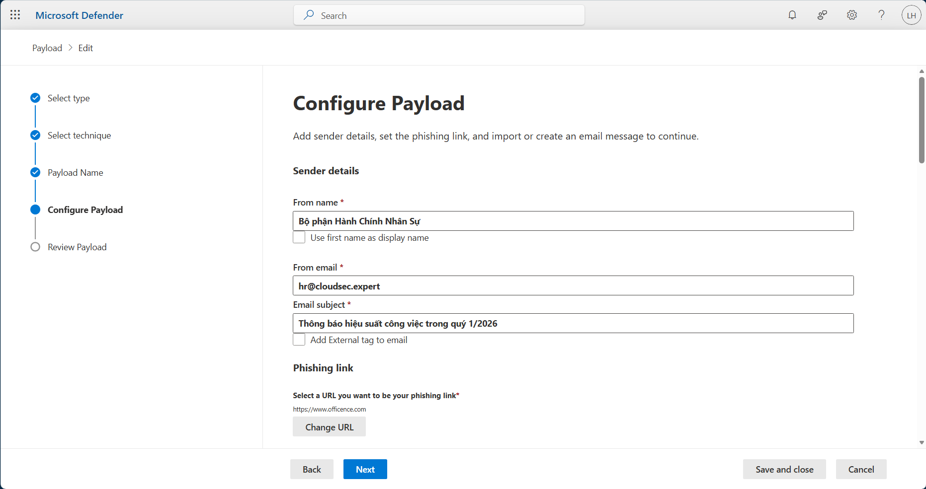
Task: Enable Use first name as display name
Action: click(299, 237)
